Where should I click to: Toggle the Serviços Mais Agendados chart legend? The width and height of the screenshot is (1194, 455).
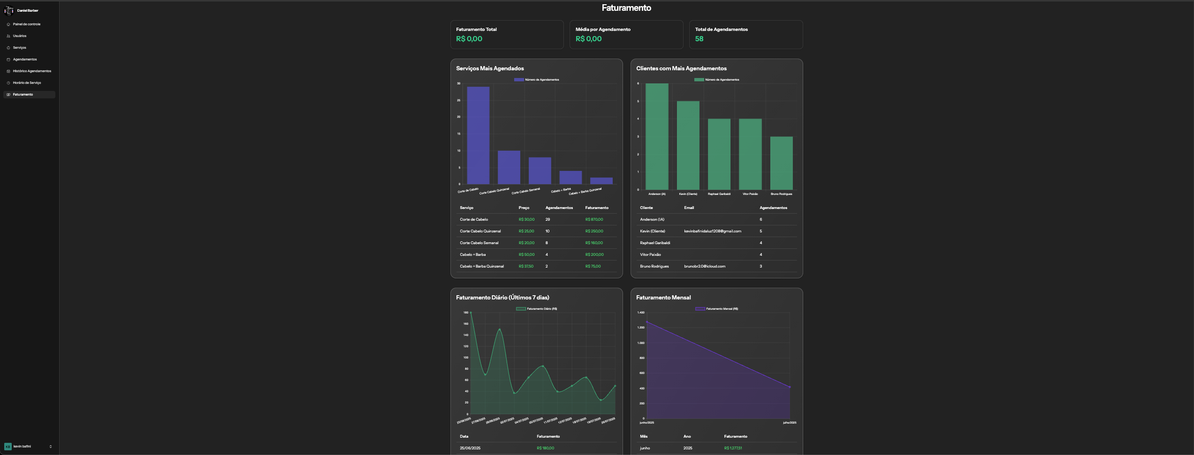click(536, 80)
